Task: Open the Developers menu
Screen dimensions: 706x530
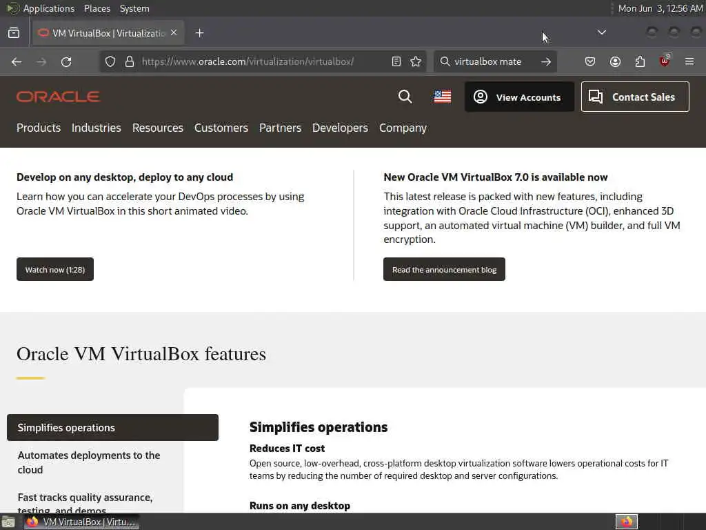Action: pos(340,128)
